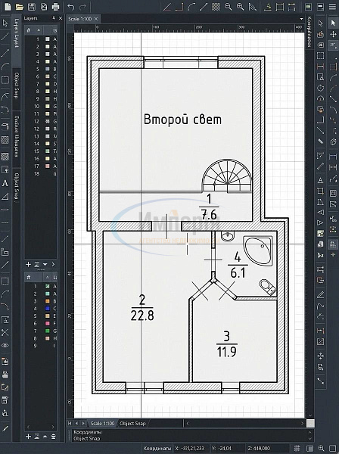Toggle the square icon at status bar end

tap(333, 448)
